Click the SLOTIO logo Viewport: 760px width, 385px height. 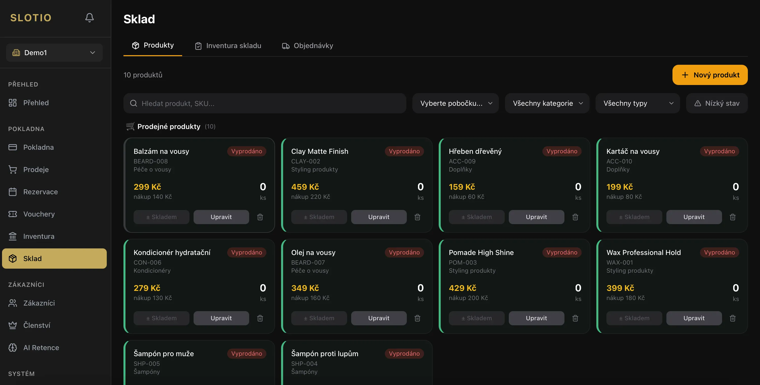click(31, 18)
